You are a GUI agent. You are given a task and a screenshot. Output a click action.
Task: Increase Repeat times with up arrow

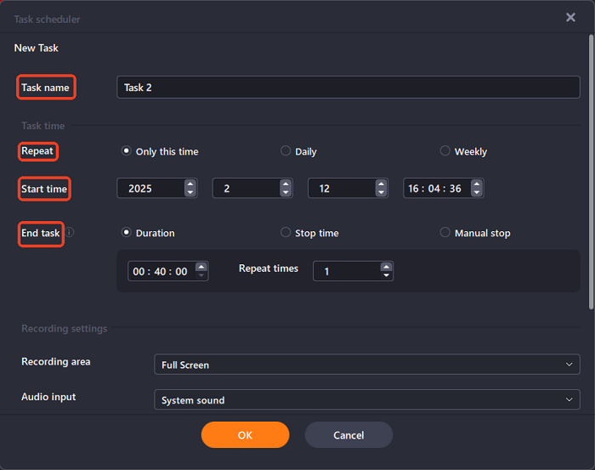387,266
